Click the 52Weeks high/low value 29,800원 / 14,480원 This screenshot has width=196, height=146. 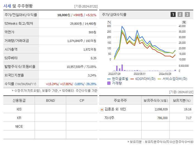click(x=83, y=24)
